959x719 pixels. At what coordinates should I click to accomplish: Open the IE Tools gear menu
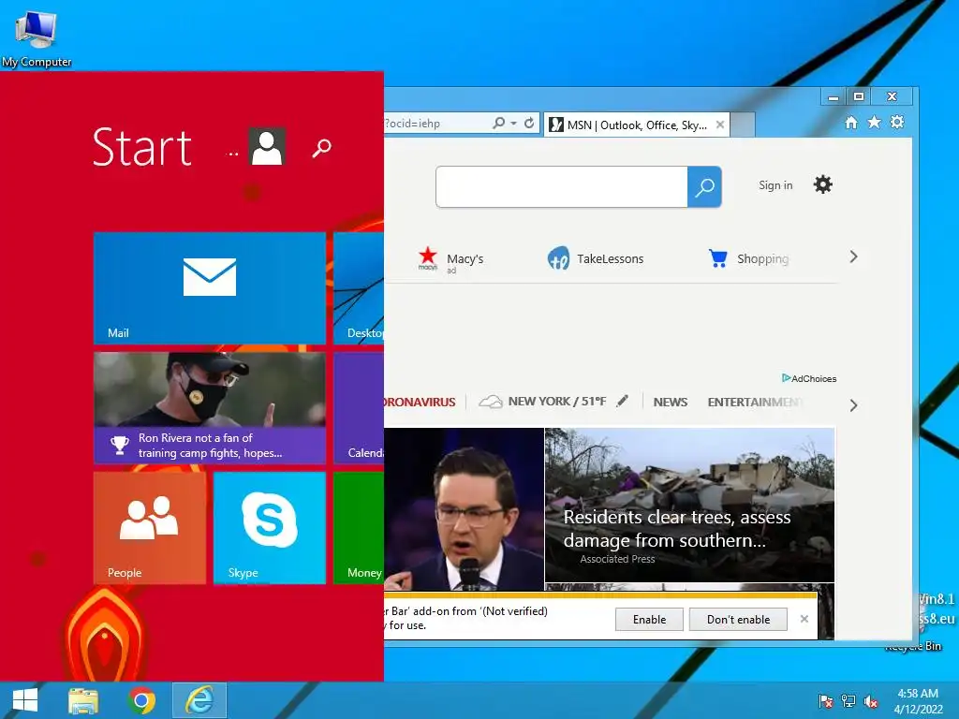897,123
